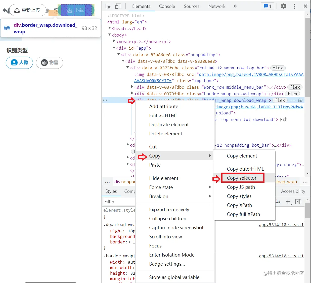The height and width of the screenshot is (283, 311).
Task: Expand the noscript element node
Action: coord(114,41)
